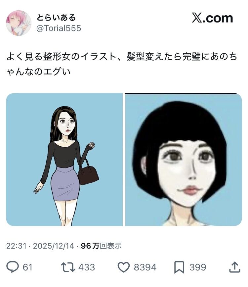View the bob haircut face illustration

coord(184,160)
